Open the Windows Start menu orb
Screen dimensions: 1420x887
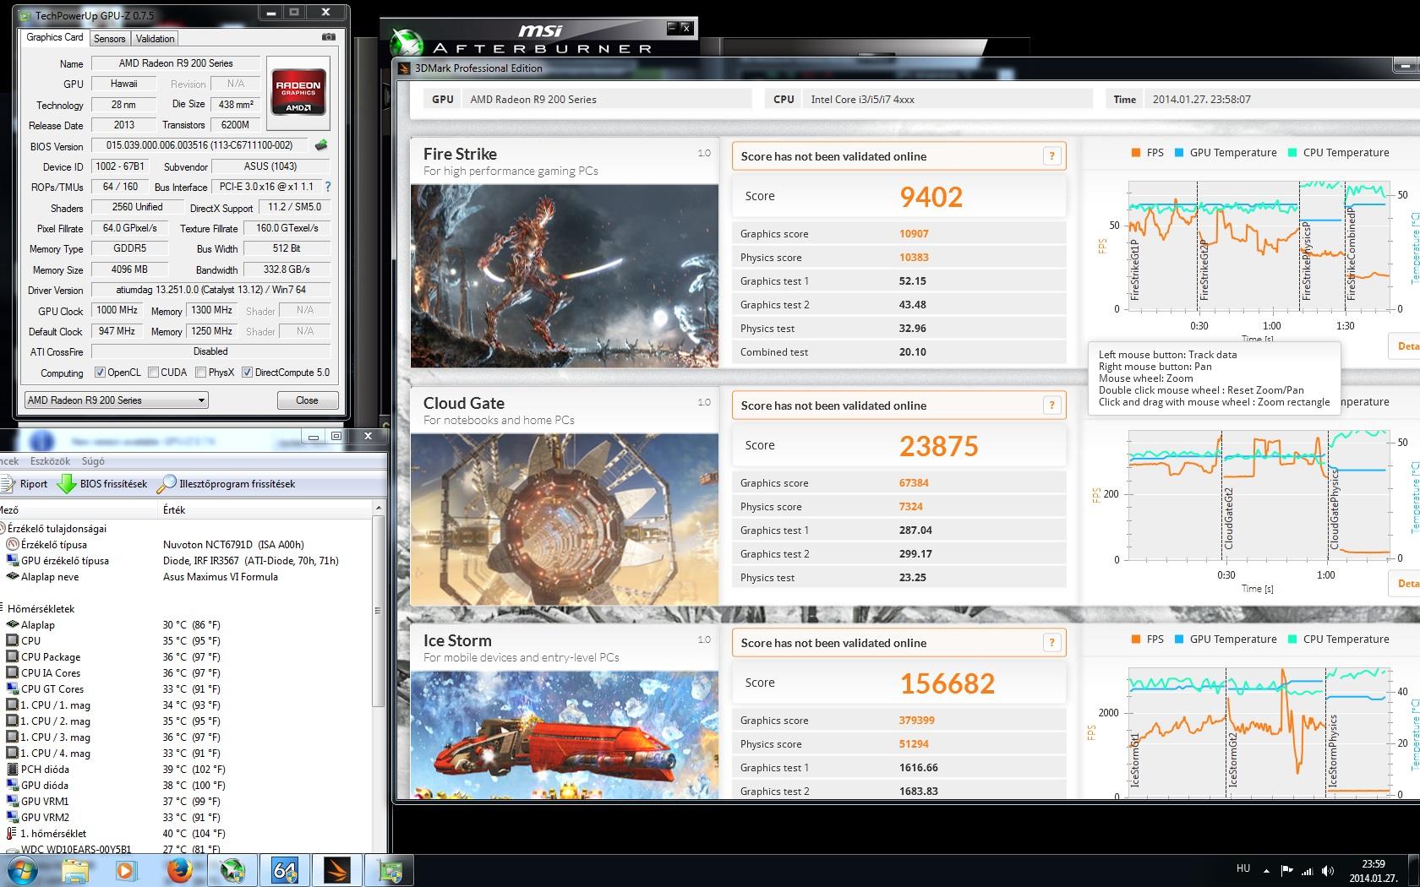(22, 870)
